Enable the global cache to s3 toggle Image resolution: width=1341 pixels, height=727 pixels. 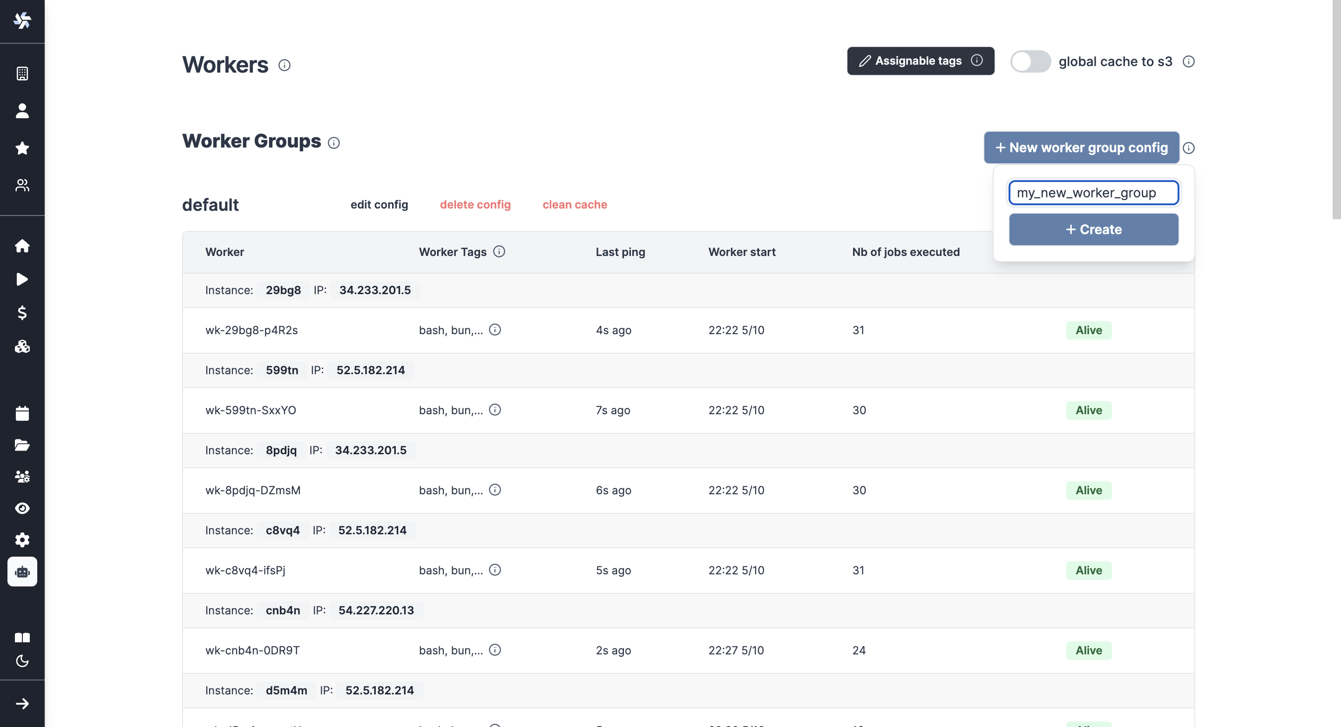1030,61
